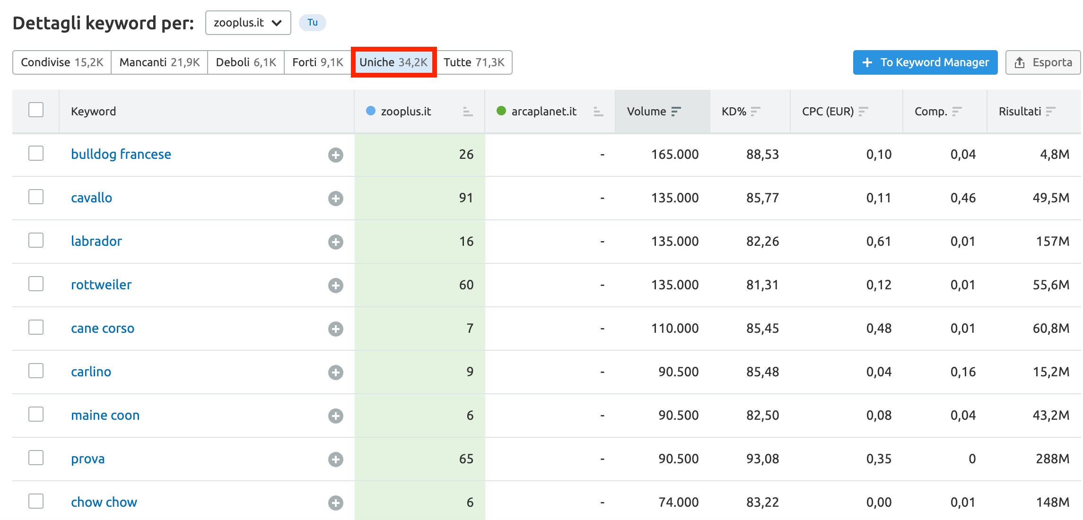Screen dimensions: 1083x520
Task: Click CPC value 0,61 for labrador
Action: click(879, 242)
